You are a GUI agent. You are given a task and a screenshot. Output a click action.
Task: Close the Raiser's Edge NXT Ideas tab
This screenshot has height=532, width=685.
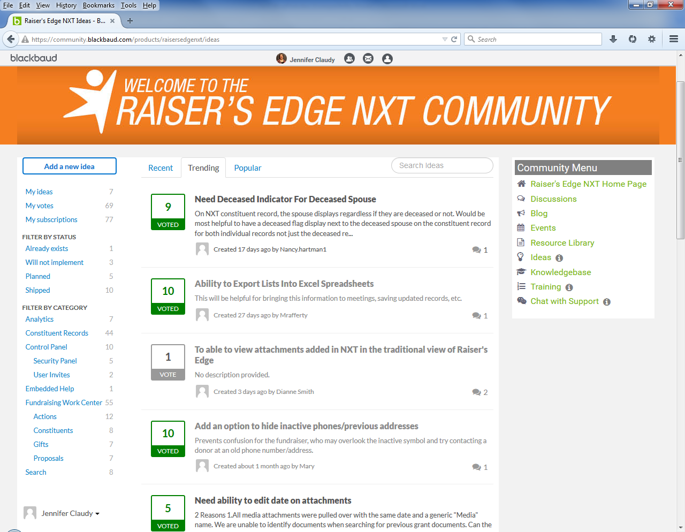tap(112, 21)
